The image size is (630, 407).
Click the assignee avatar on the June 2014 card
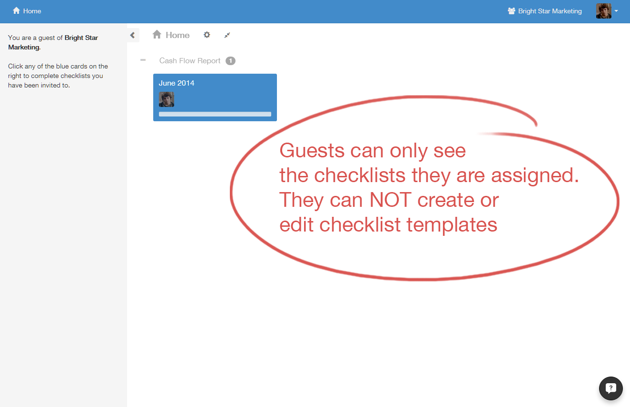(167, 99)
